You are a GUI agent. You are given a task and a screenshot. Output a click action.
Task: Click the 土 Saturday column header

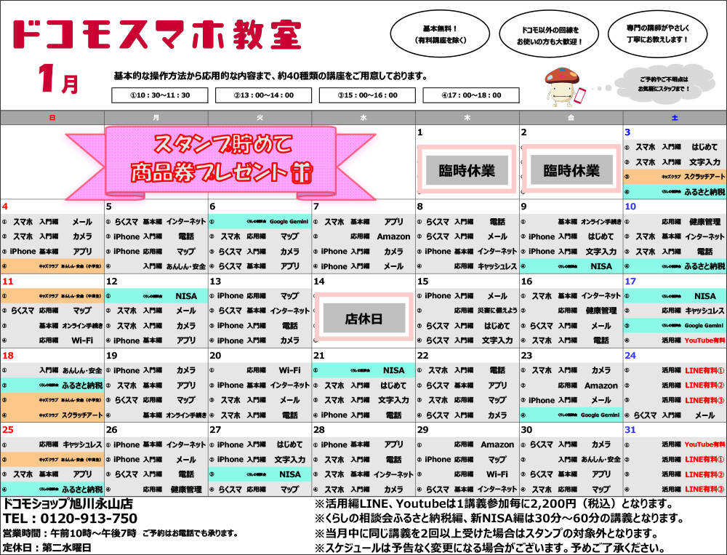coord(675,118)
